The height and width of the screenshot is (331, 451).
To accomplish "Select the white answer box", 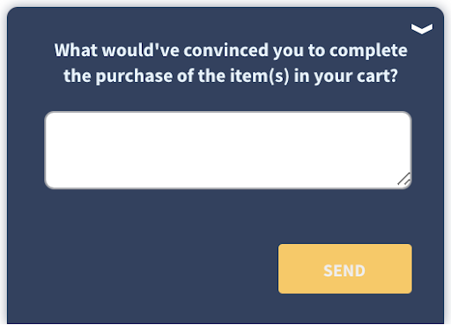I will [x=228, y=150].
